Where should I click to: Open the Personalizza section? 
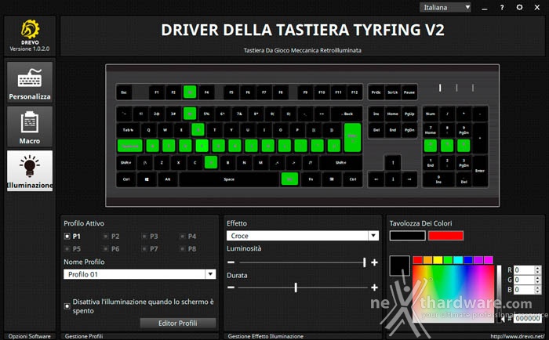click(30, 82)
